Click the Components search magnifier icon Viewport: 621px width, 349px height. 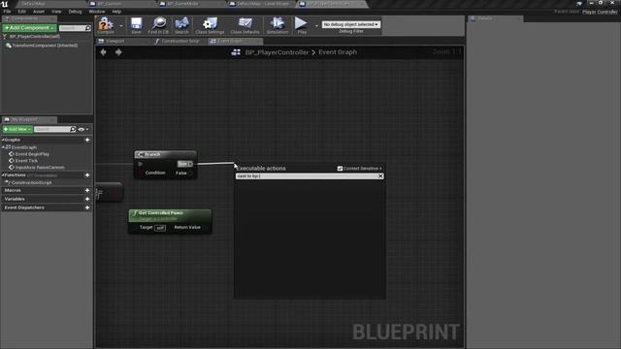click(88, 28)
